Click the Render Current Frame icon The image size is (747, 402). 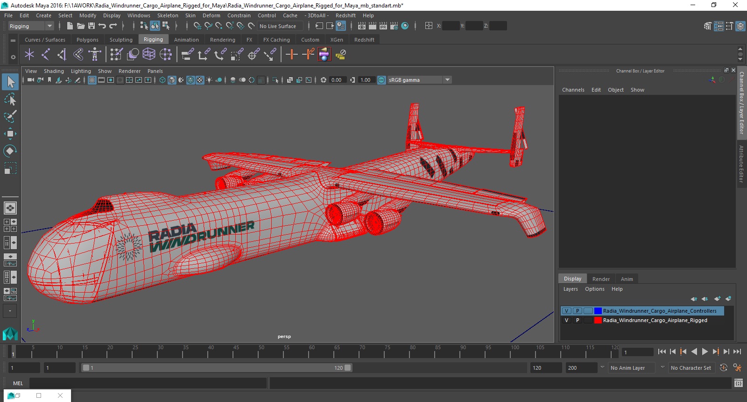coord(373,26)
